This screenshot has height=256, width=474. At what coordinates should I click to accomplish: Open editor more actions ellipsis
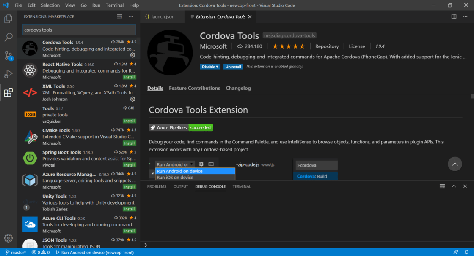pyautogui.click(x=465, y=16)
